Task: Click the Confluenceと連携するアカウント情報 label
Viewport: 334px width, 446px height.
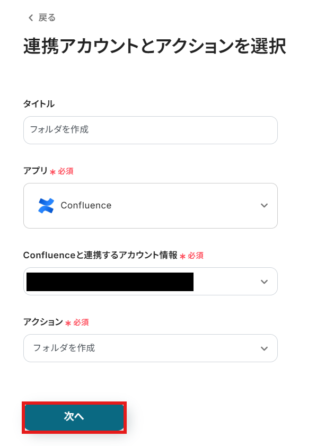Action: click(x=100, y=255)
